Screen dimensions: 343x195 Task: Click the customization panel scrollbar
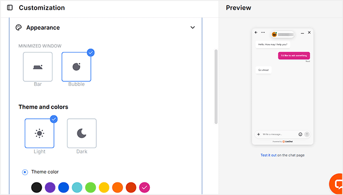pyautogui.click(x=216, y=86)
